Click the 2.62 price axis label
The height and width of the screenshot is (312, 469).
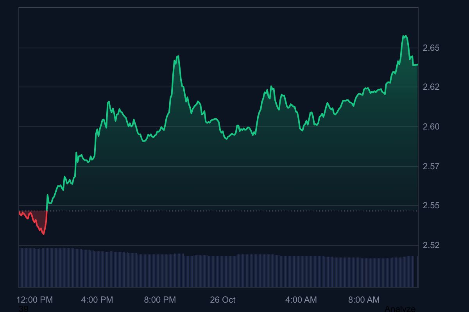click(x=431, y=87)
